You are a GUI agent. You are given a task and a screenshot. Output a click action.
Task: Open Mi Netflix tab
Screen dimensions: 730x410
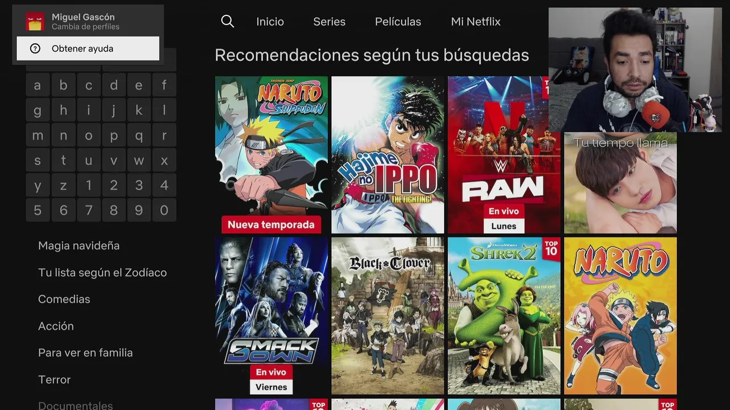(x=476, y=22)
